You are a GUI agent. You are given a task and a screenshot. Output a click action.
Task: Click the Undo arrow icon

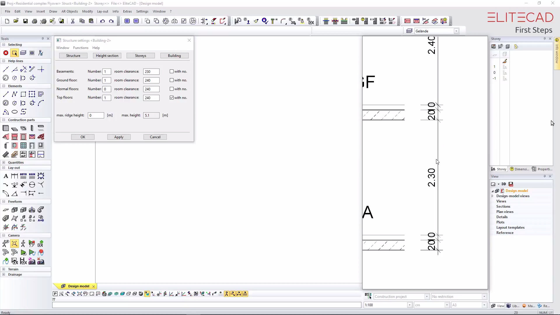click(102, 21)
